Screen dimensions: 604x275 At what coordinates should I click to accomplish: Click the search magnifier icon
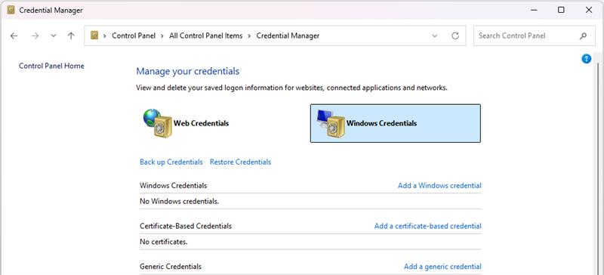(x=583, y=36)
